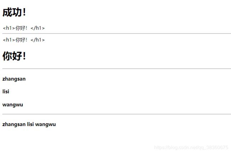This screenshot has width=231, height=153.
Task: Click the horizontal rule below wangwu
Action: click(117, 114)
